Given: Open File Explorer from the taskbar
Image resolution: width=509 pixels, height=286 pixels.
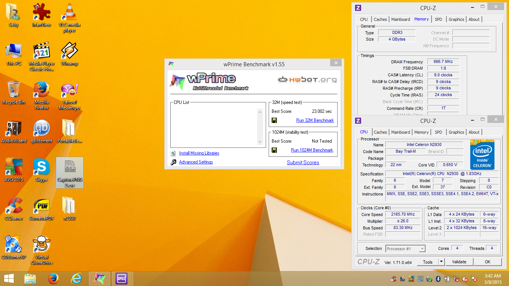Looking at the screenshot, I should pos(30,279).
